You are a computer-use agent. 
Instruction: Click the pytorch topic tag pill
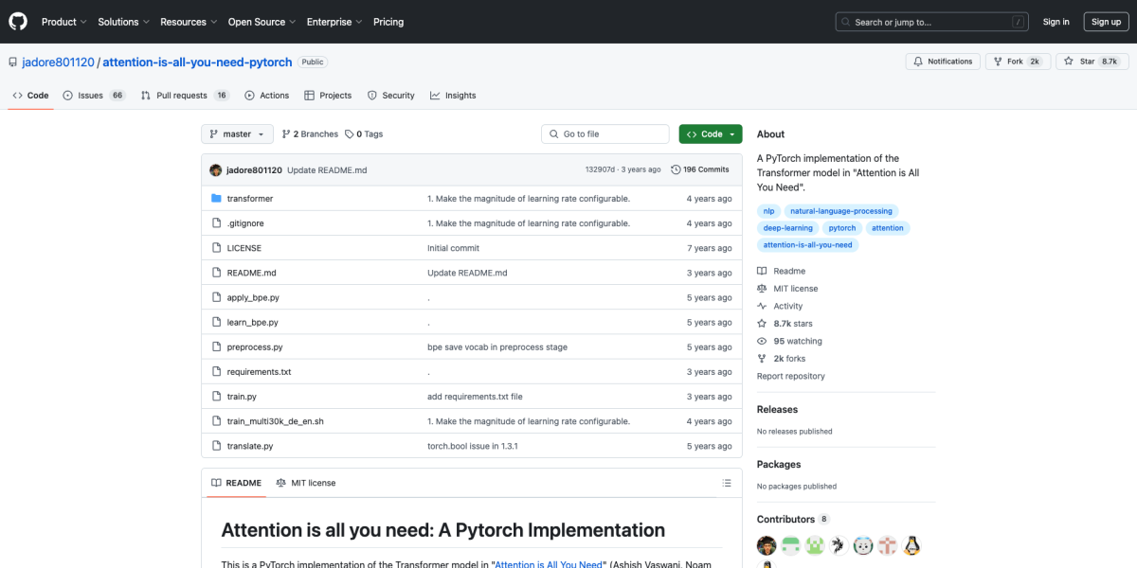coord(841,227)
